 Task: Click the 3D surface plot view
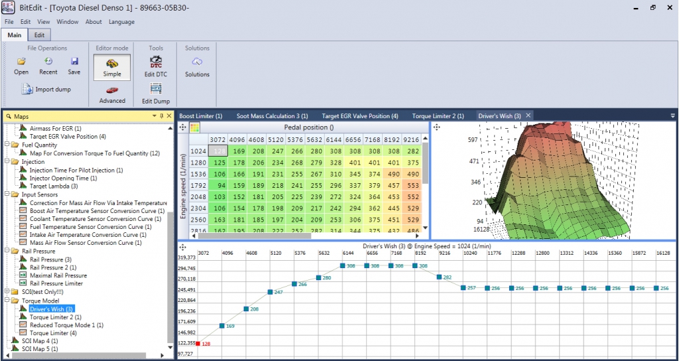pyautogui.click(x=554, y=180)
